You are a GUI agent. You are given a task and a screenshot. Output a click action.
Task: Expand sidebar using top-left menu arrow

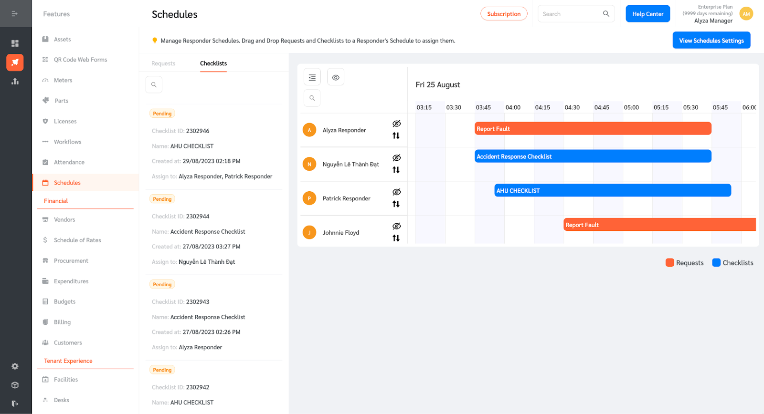15,13
